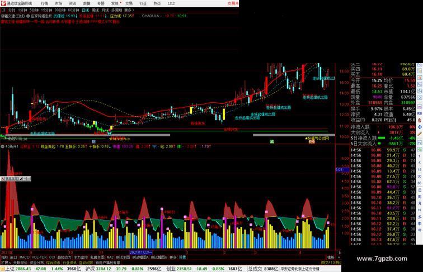The height and width of the screenshot is (272, 423).
Task: Open the 市场 menu
Action: tap(58, 3)
